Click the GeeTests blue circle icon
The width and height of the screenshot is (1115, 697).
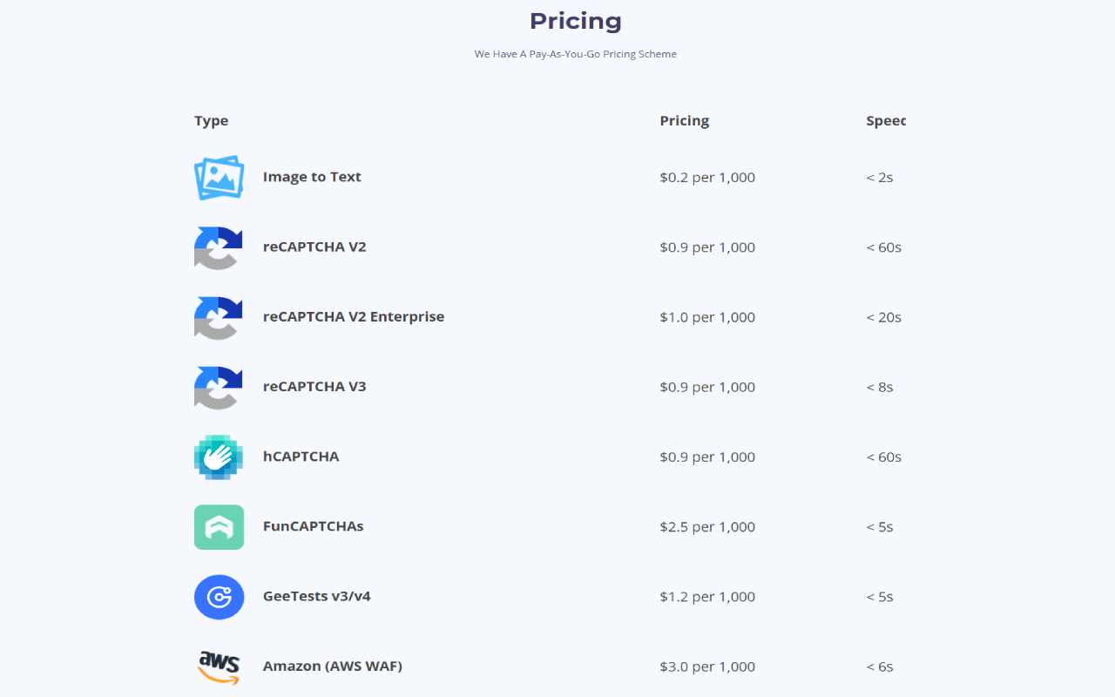(219, 597)
